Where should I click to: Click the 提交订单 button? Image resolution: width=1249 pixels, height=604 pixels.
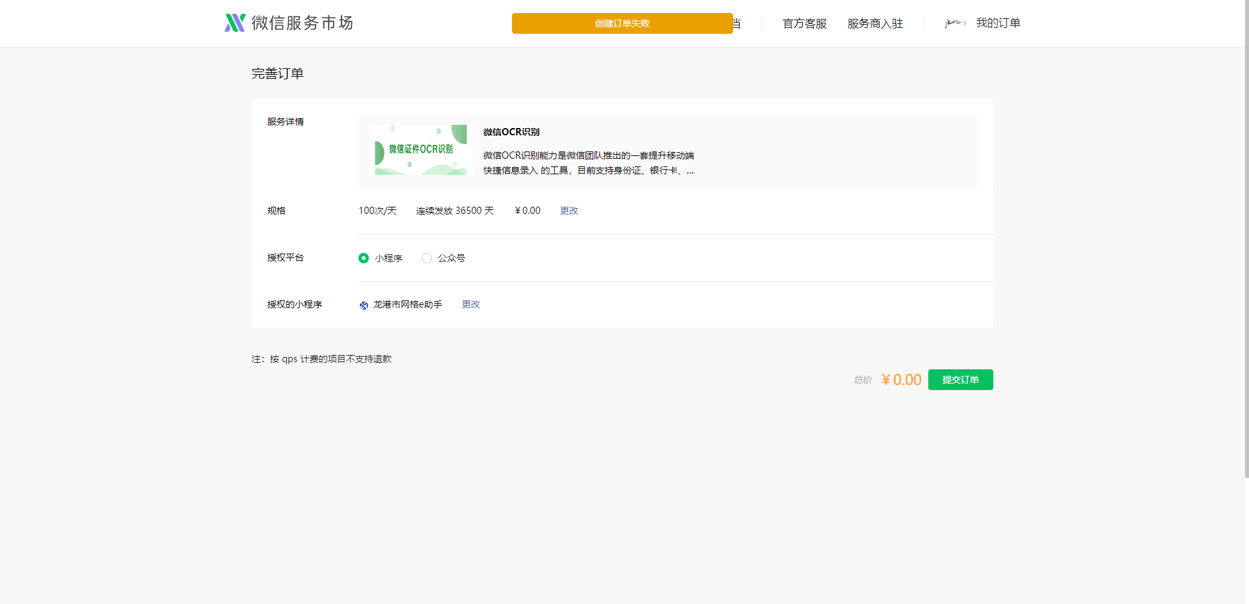pos(960,380)
